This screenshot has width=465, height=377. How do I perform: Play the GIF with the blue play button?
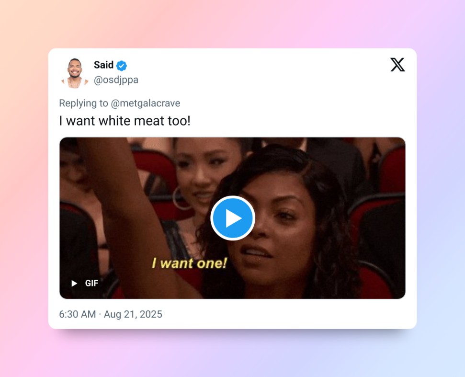coord(233,218)
